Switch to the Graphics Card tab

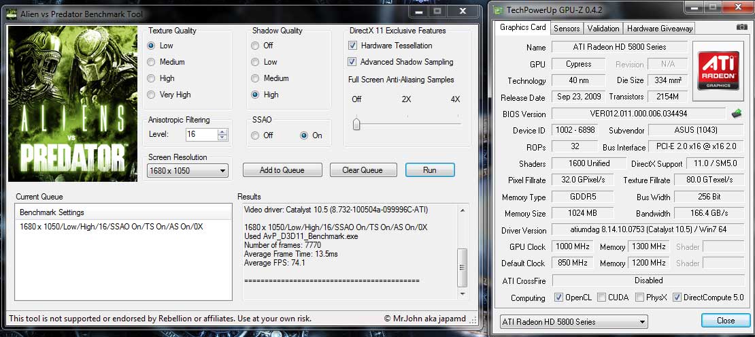tap(522, 27)
